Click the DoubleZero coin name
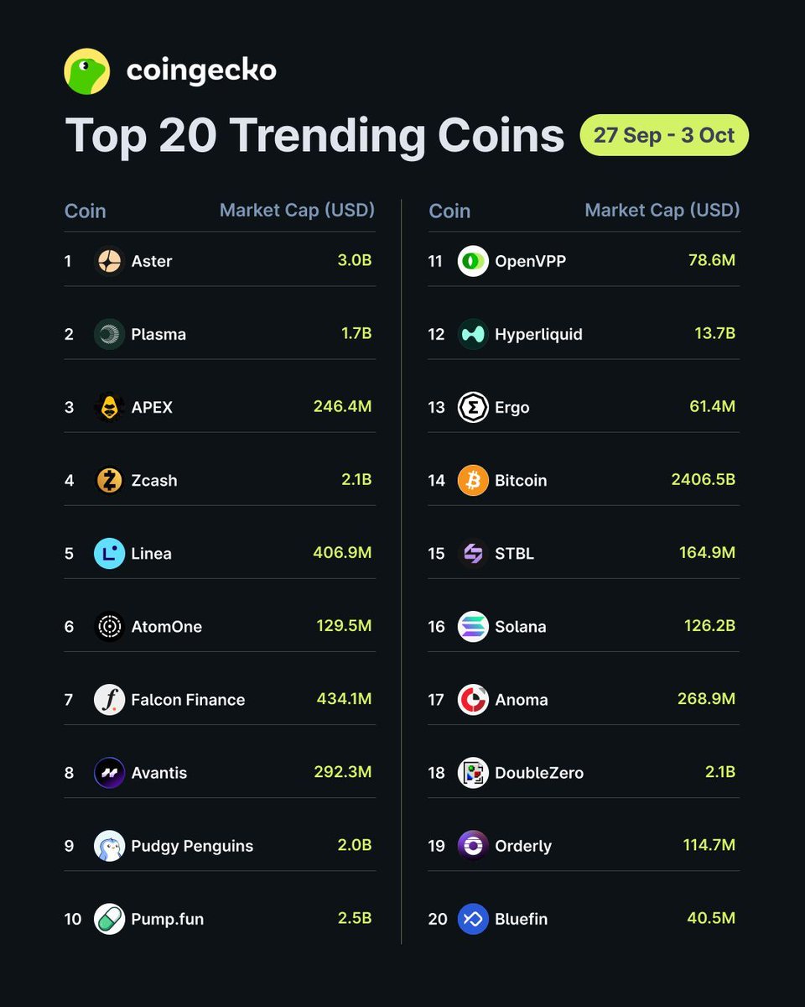The width and height of the screenshot is (805, 1007). point(539,773)
